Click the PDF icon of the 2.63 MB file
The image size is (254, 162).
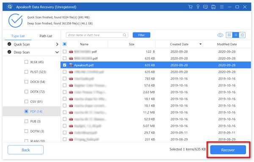71,92
